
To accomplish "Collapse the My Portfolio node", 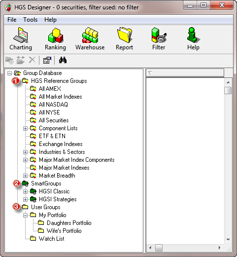I will pos(25,215).
